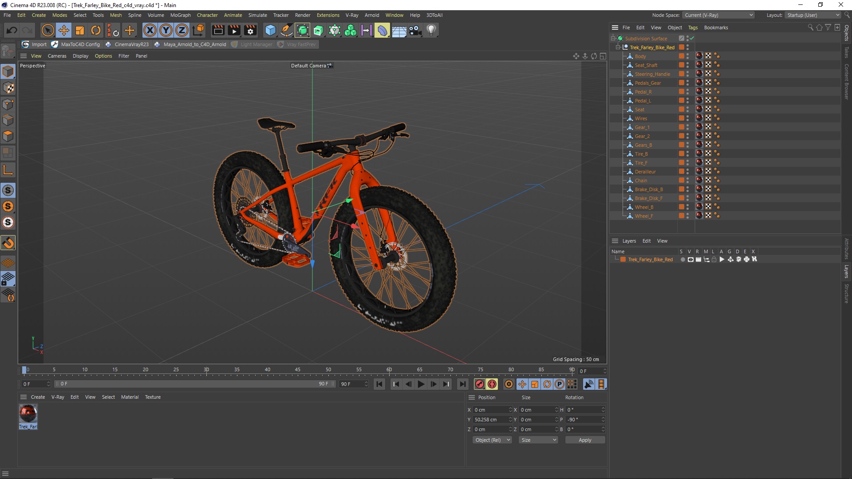Viewport: 852px width, 479px height.
Task: Select the Move tool in top toolbar
Action: [x=64, y=31]
